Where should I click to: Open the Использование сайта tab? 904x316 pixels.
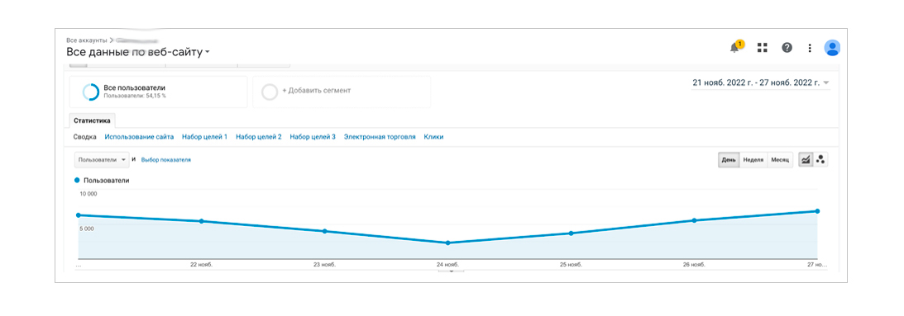(x=139, y=137)
